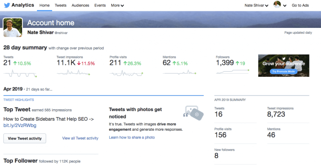
Task: Open the More dropdown menu
Action: (x=118, y=5)
